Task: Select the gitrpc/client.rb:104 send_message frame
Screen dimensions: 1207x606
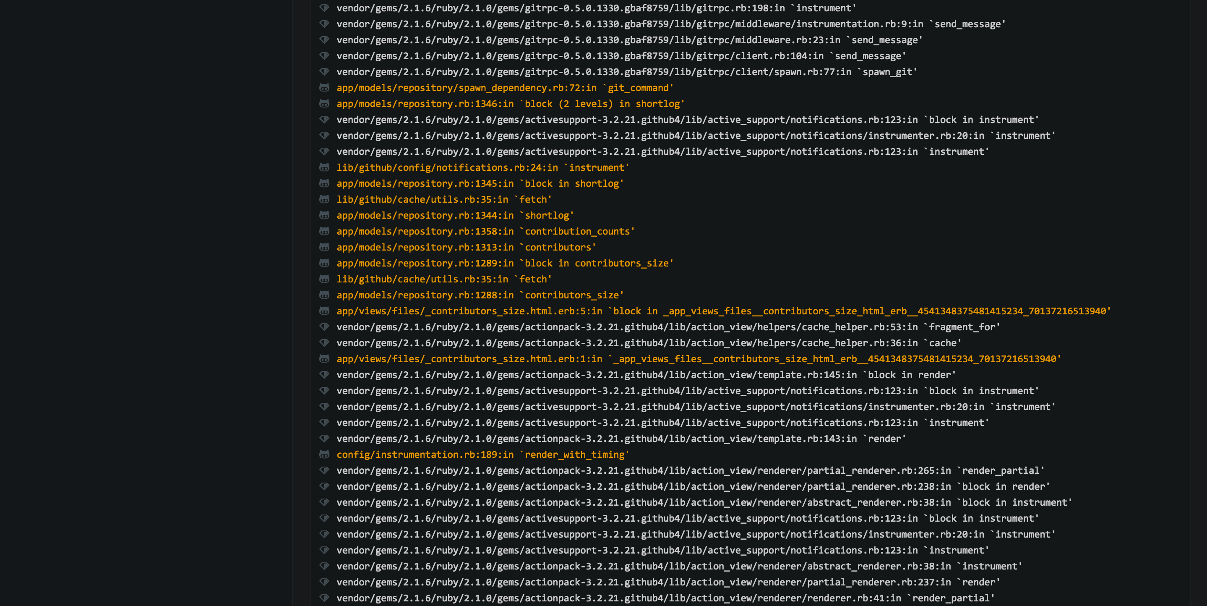Action: tap(621, 56)
